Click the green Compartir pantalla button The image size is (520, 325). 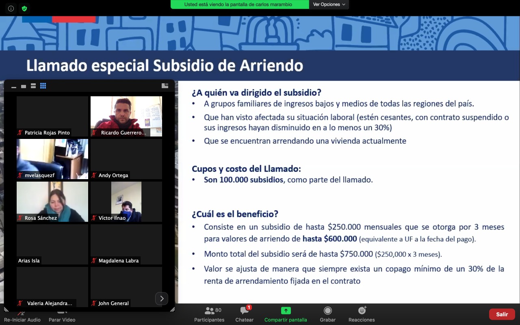point(286,315)
